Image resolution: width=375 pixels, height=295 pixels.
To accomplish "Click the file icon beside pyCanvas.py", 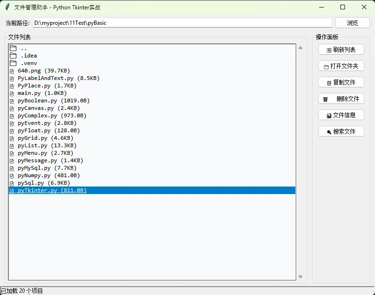I will click(x=13, y=108).
